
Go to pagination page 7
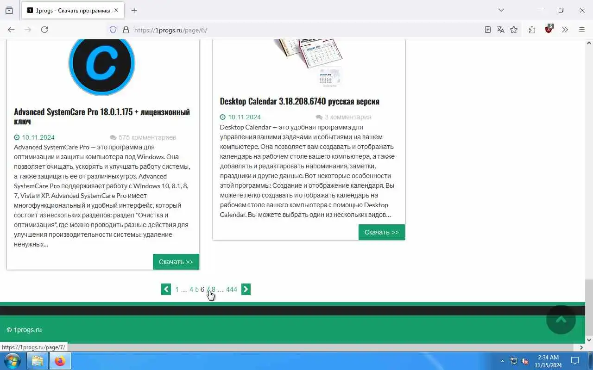point(208,290)
